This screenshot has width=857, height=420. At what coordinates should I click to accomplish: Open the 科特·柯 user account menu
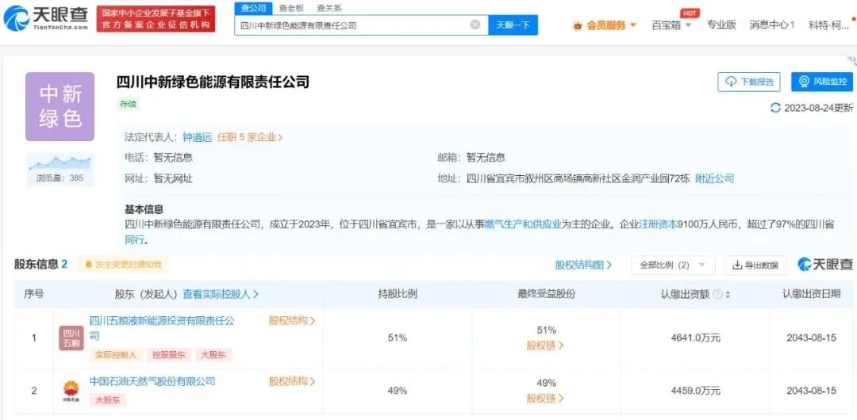point(828,25)
